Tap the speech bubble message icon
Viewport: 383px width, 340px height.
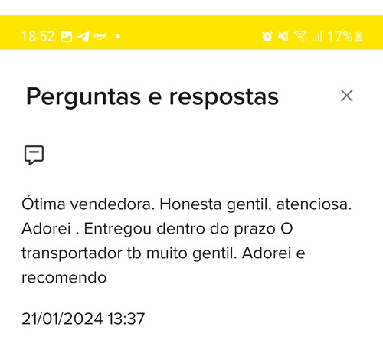(x=34, y=155)
